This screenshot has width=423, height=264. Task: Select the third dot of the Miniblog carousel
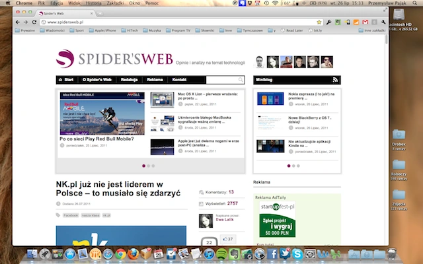[x=298, y=166]
